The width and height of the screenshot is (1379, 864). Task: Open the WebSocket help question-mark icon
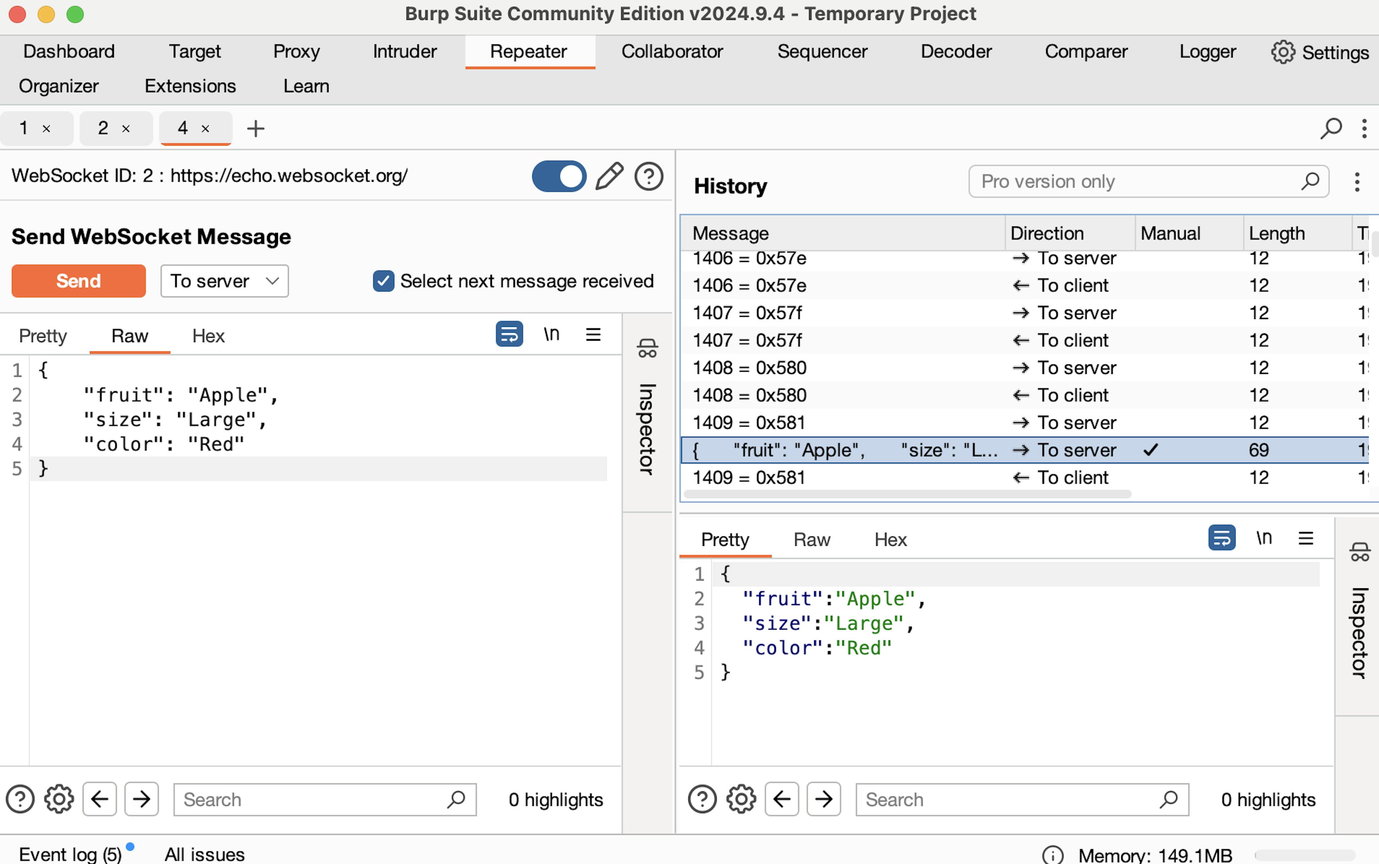pyautogui.click(x=648, y=176)
